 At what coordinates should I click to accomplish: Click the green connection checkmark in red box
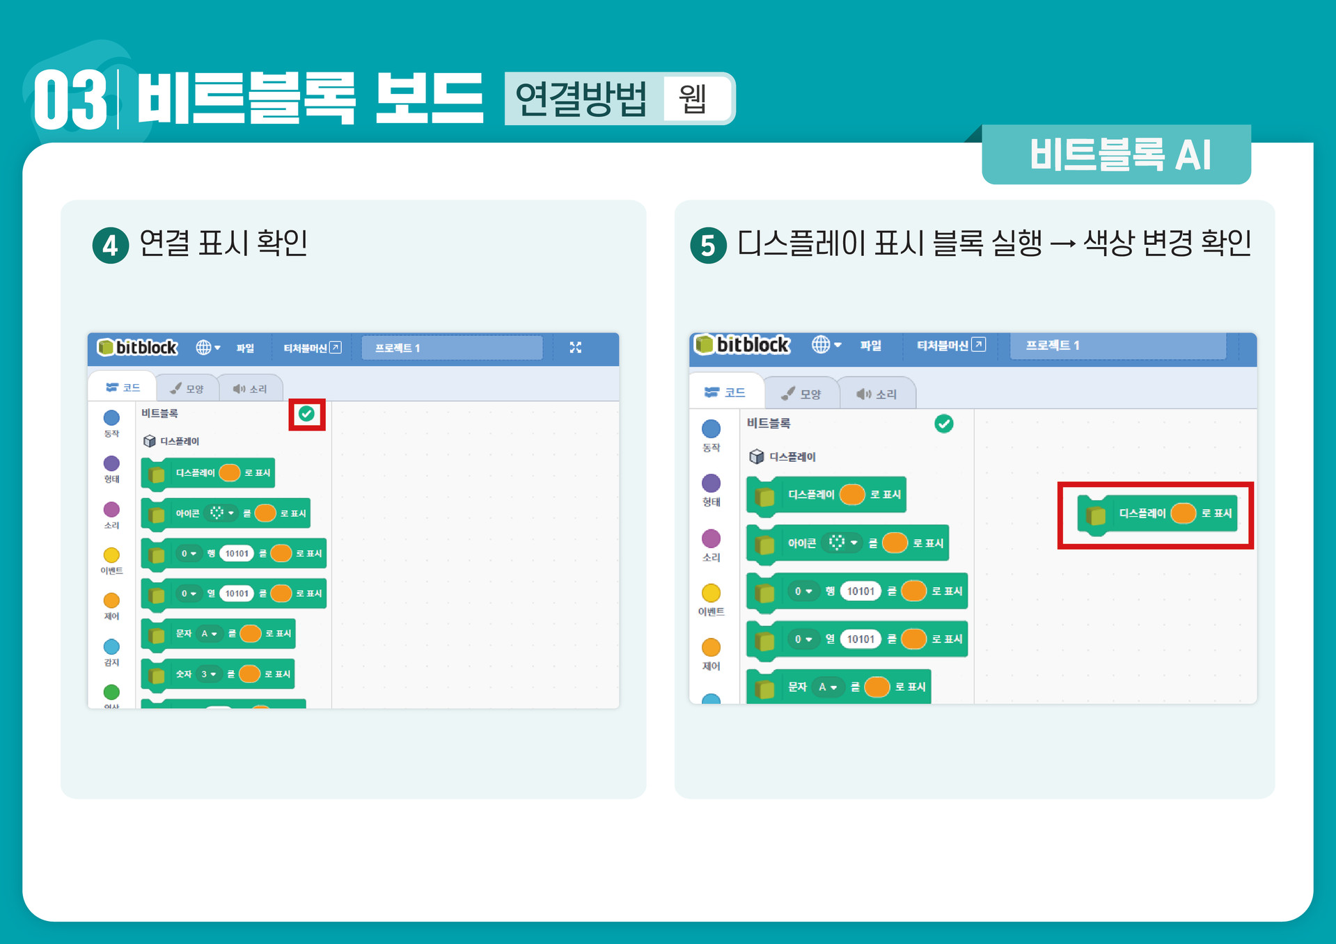[x=306, y=414]
